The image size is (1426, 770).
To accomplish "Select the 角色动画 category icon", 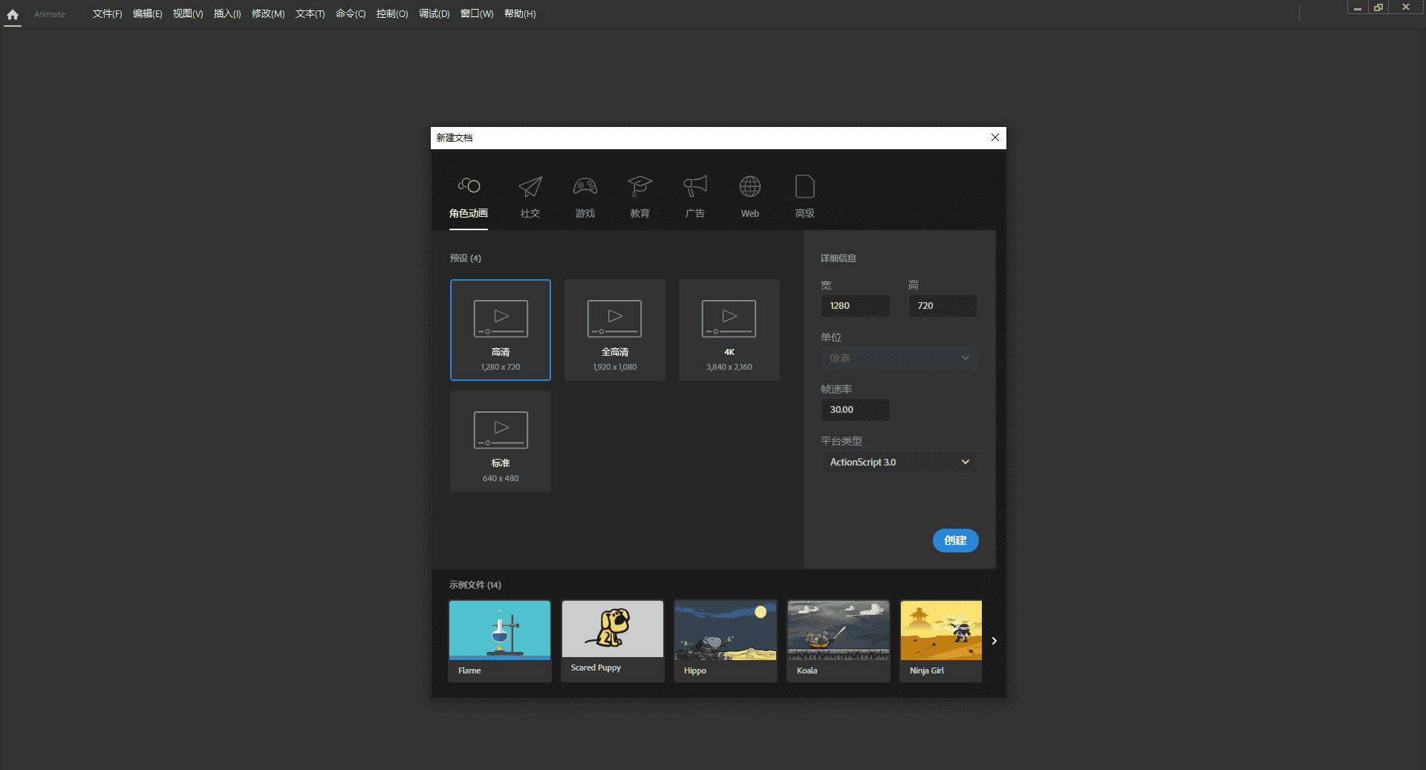I will [468, 195].
